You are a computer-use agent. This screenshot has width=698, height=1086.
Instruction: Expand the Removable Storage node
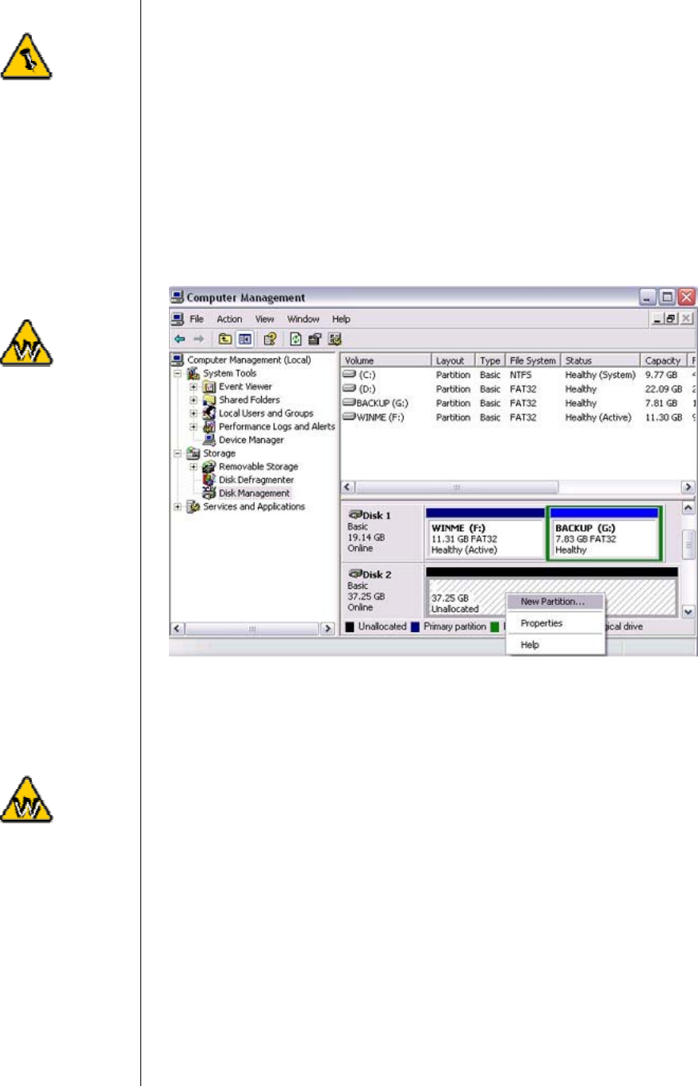coord(194,467)
